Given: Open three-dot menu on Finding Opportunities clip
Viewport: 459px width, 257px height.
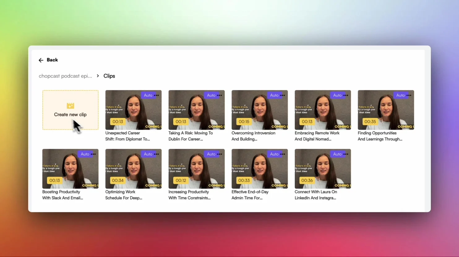Looking at the screenshot, I should pyautogui.click(x=409, y=95).
